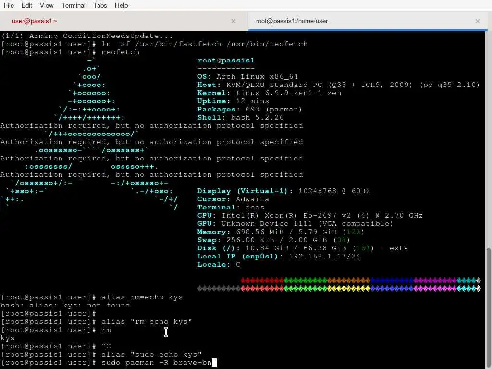Open the Edit menu
This screenshot has width=492, height=369.
coord(27,5)
